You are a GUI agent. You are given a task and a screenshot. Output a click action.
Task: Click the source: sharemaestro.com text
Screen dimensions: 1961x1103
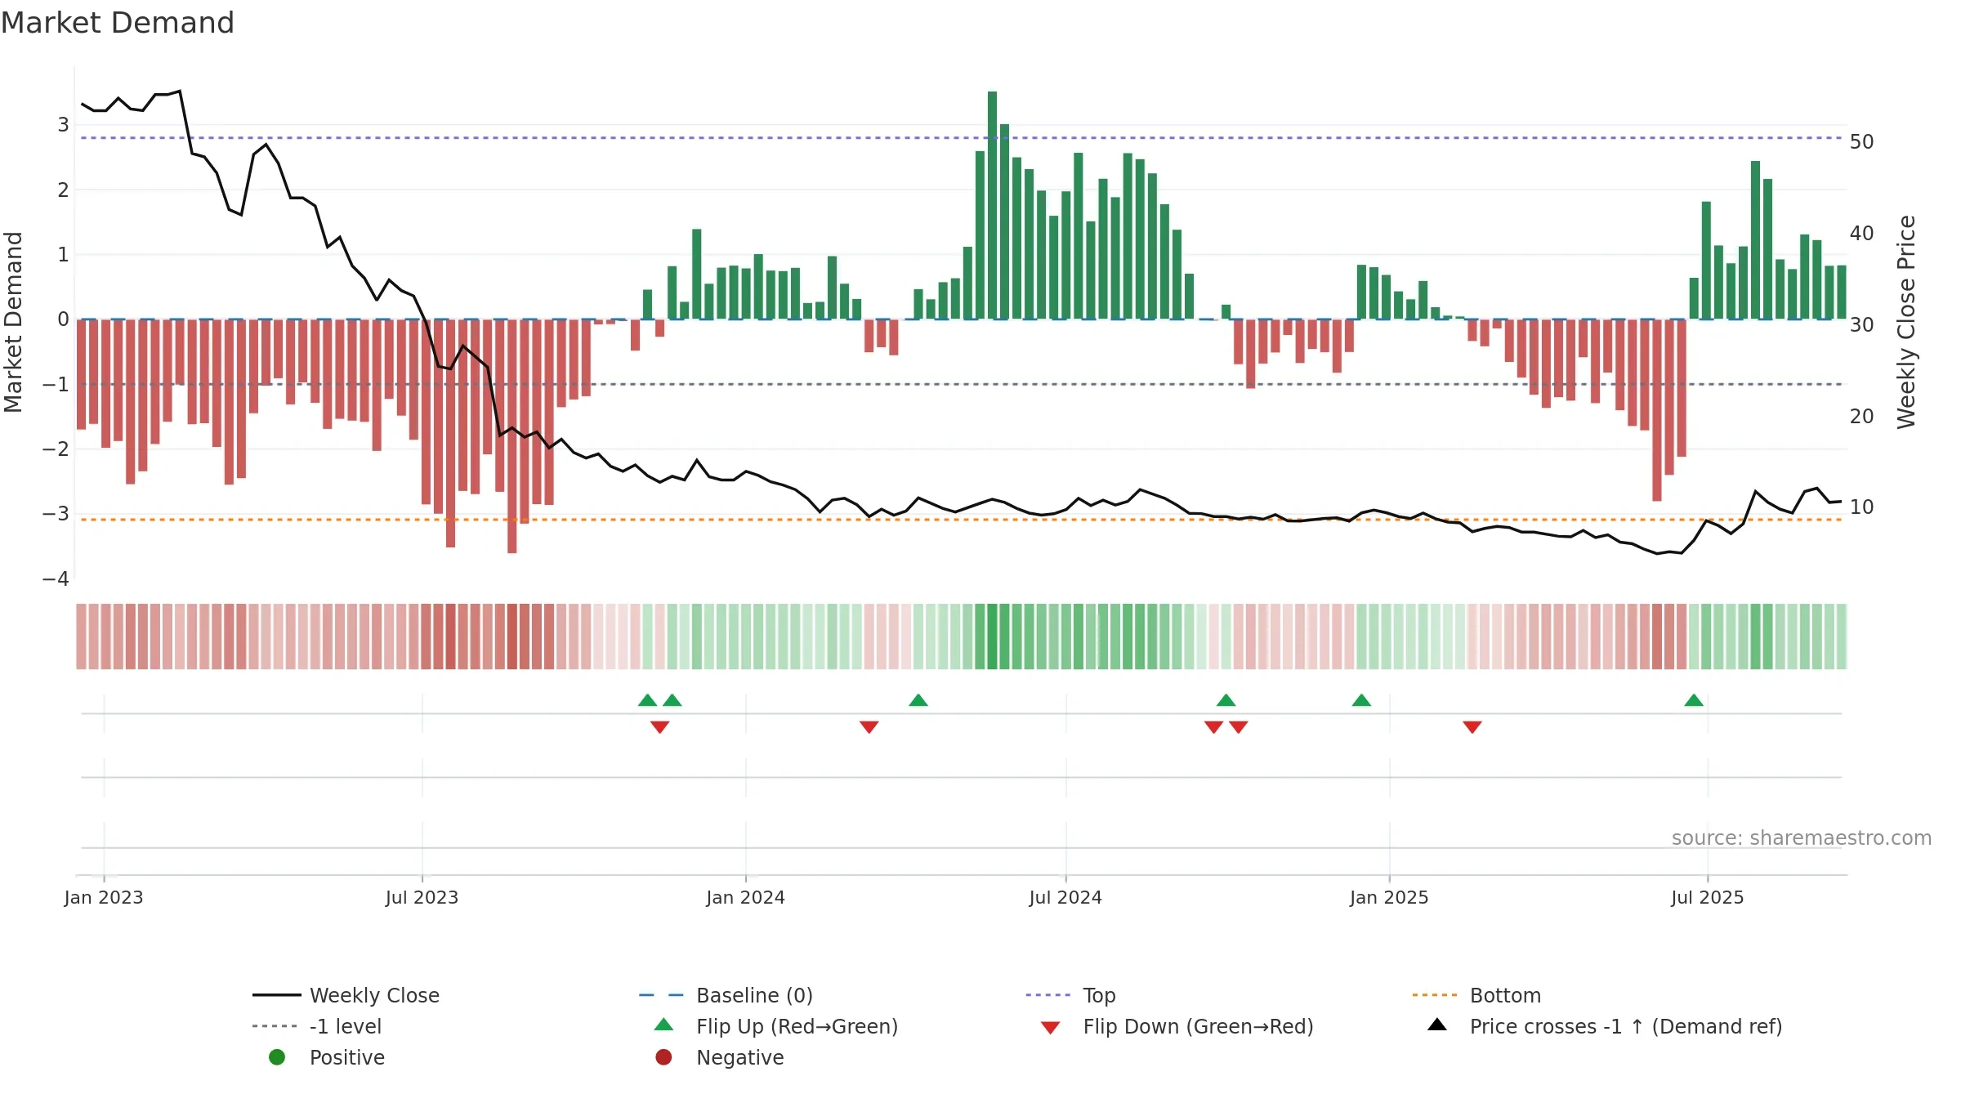(x=1802, y=838)
